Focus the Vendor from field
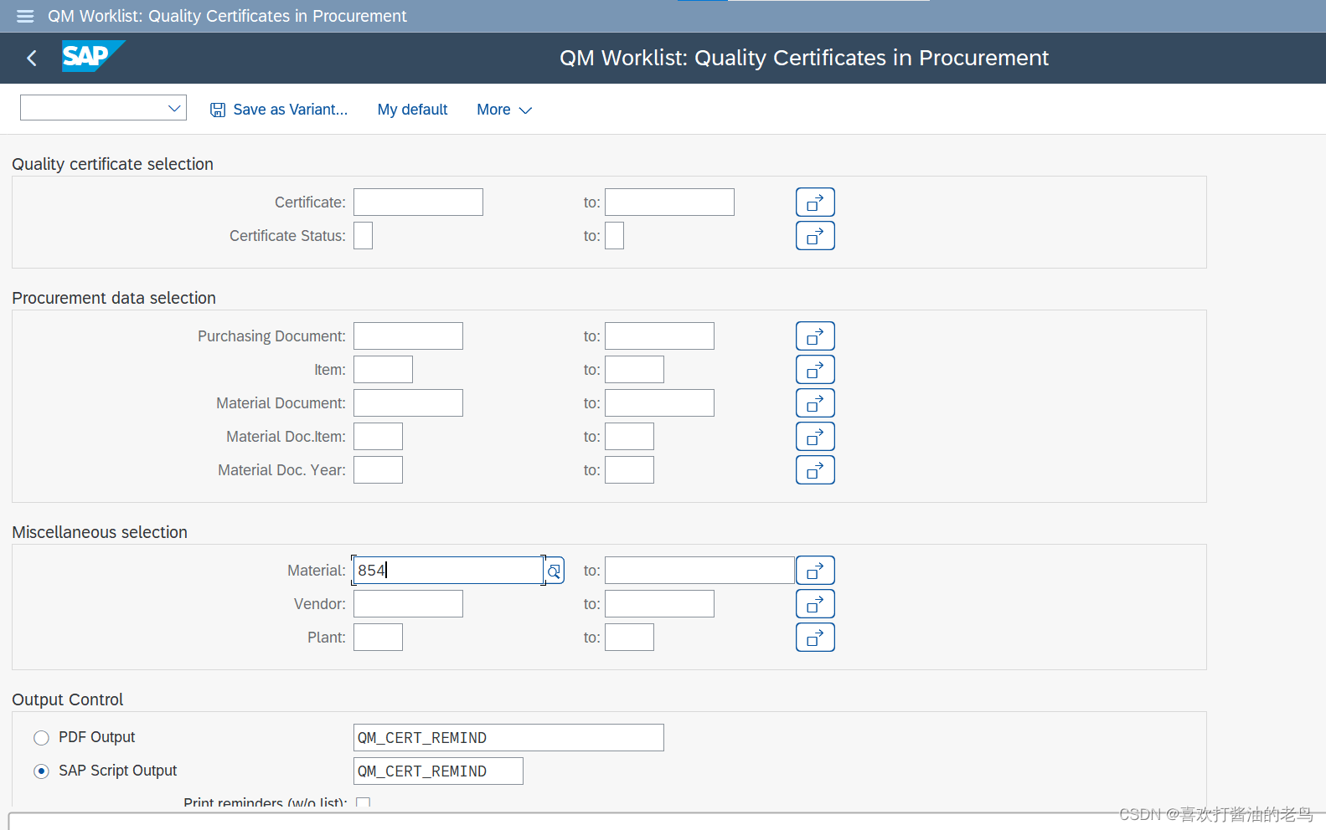Image resolution: width=1326 pixels, height=830 pixels. (x=408, y=604)
